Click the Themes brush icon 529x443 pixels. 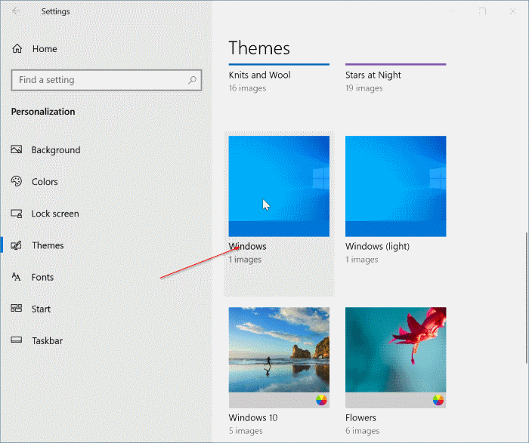(16, 245)
